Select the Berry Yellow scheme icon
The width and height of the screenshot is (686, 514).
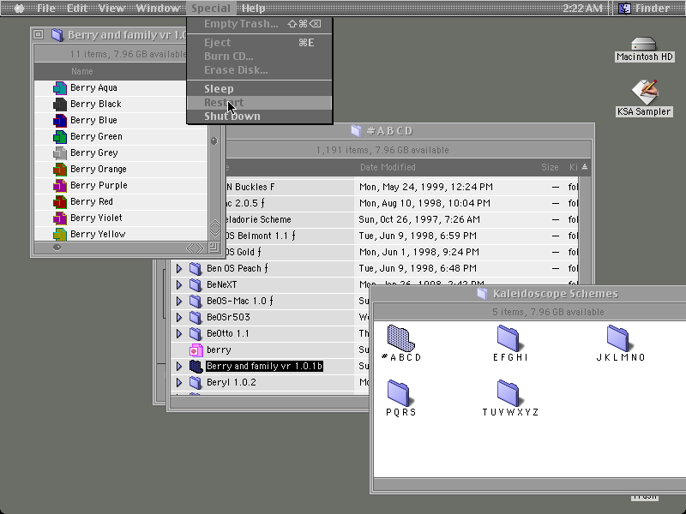[x=60, y=234]
